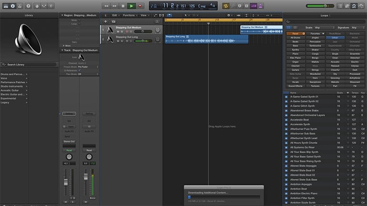Click the Rewind button

pyautogui.click(x=106, y=6)
